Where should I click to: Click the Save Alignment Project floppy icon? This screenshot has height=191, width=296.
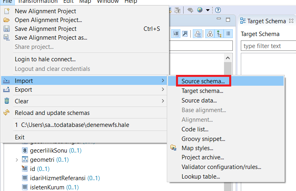pos(7,29)
